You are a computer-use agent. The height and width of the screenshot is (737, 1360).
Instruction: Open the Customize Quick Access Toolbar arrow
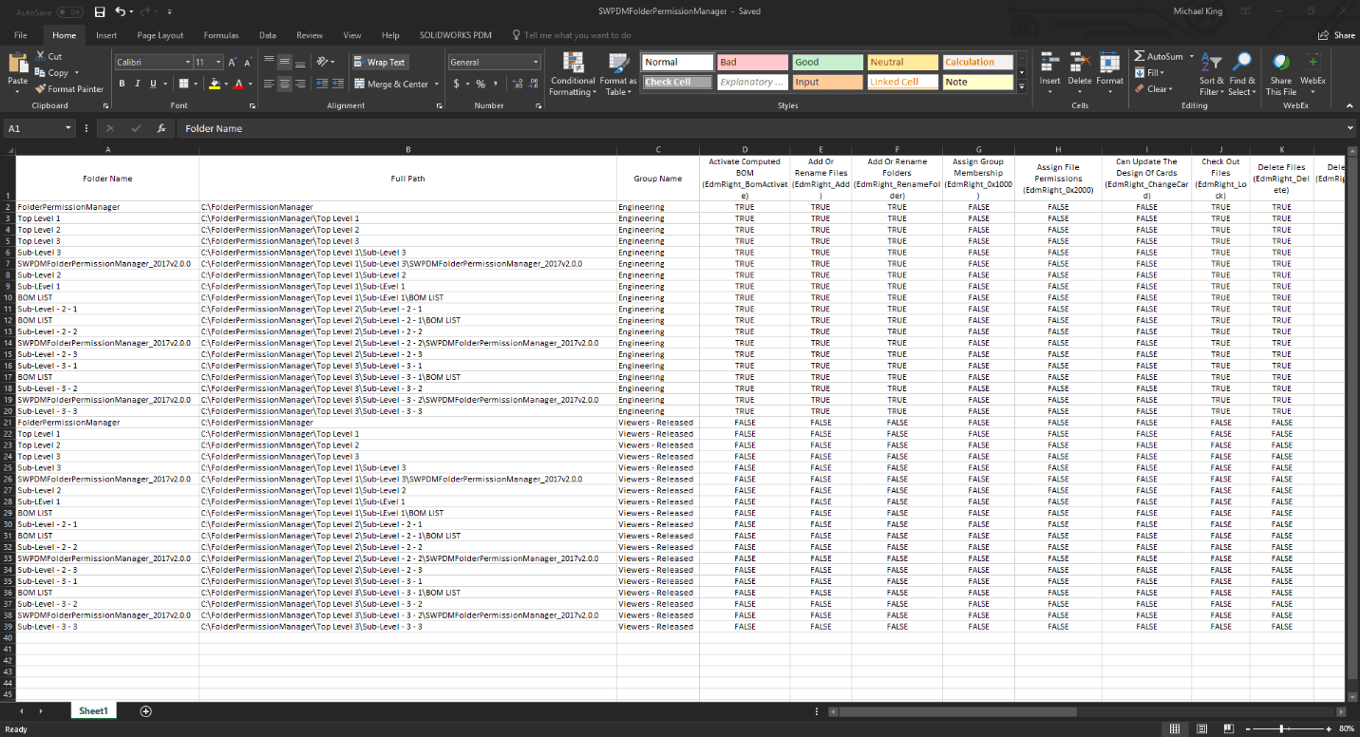[x=170, y=12]
